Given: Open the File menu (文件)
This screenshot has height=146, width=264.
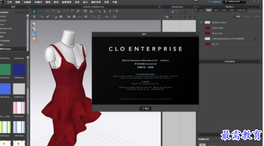Looking at the screenshot, I should 9,2.
